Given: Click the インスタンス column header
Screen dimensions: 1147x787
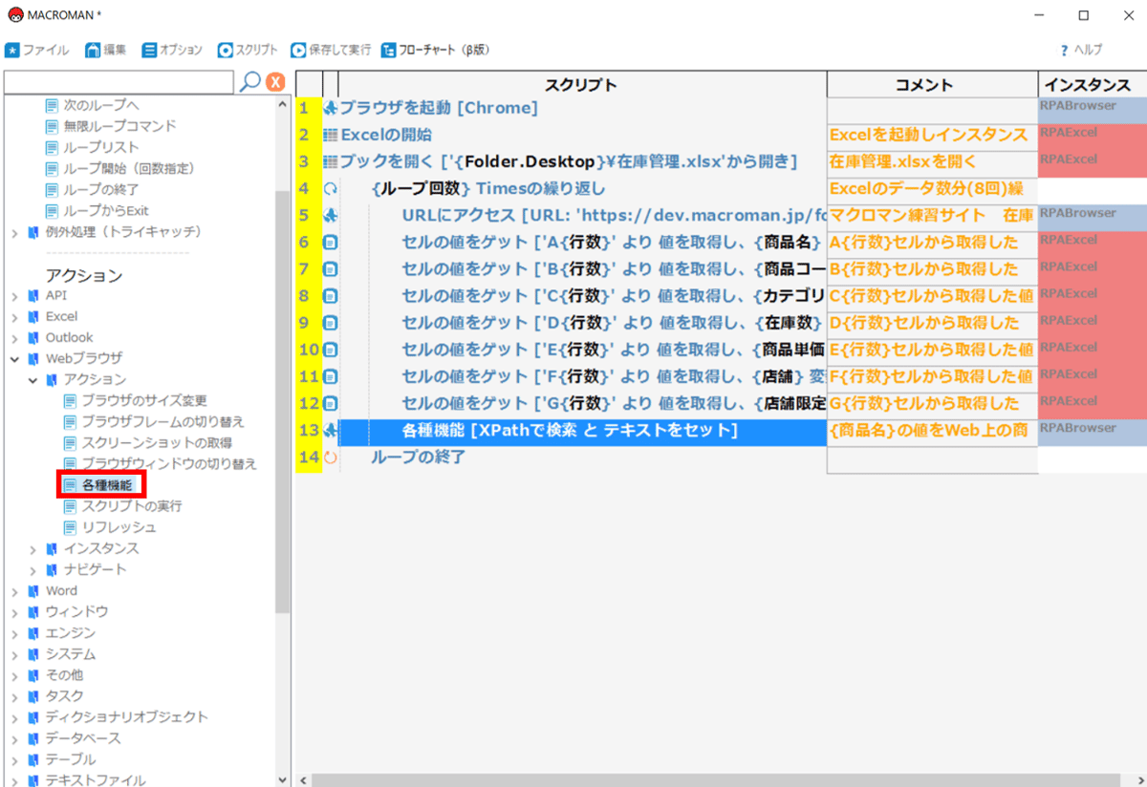Looking at the screenshot, I should (1093, 84).
